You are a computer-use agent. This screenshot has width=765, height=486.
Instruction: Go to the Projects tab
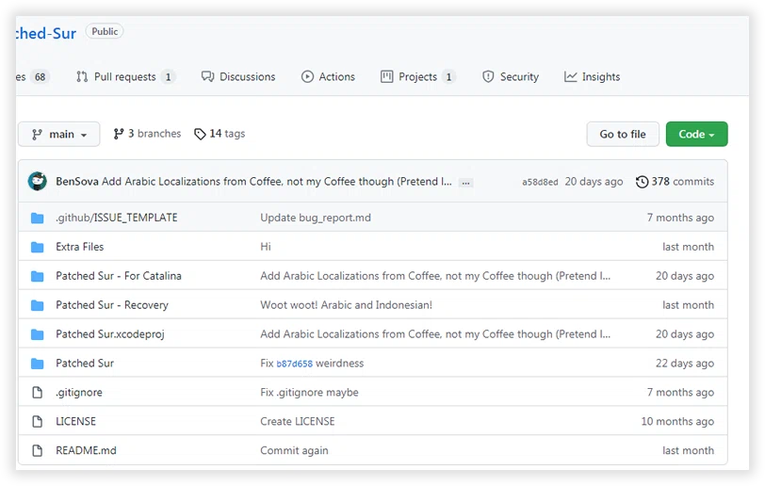pyautogui.click(x=417, y=76)
